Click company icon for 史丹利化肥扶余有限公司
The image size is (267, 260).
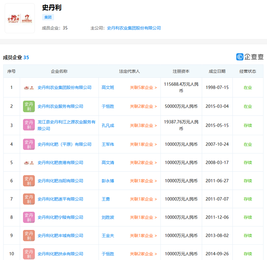tap(29, 254)
